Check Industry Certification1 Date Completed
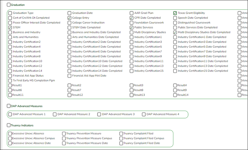 tap(175, 37)
